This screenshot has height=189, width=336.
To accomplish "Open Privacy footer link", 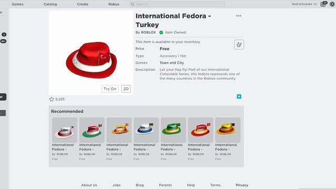I will coord(242,185).
